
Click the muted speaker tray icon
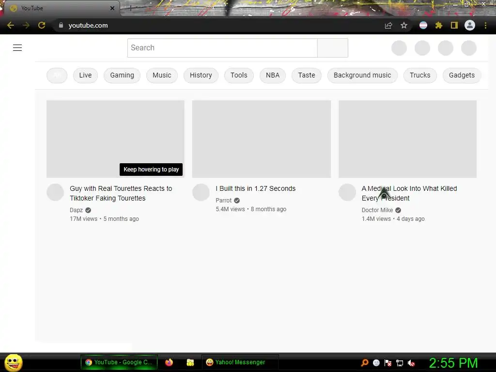pyautogui.click(x=411, y=363)
